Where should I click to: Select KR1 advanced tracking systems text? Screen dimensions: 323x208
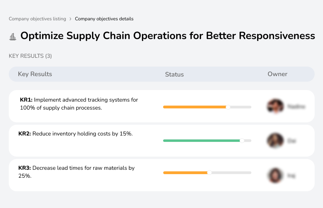pyautogui.click(x=79, y=104)
